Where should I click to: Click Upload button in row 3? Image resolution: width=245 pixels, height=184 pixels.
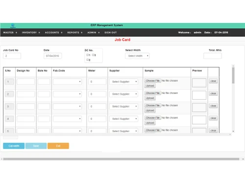[150, 110]
